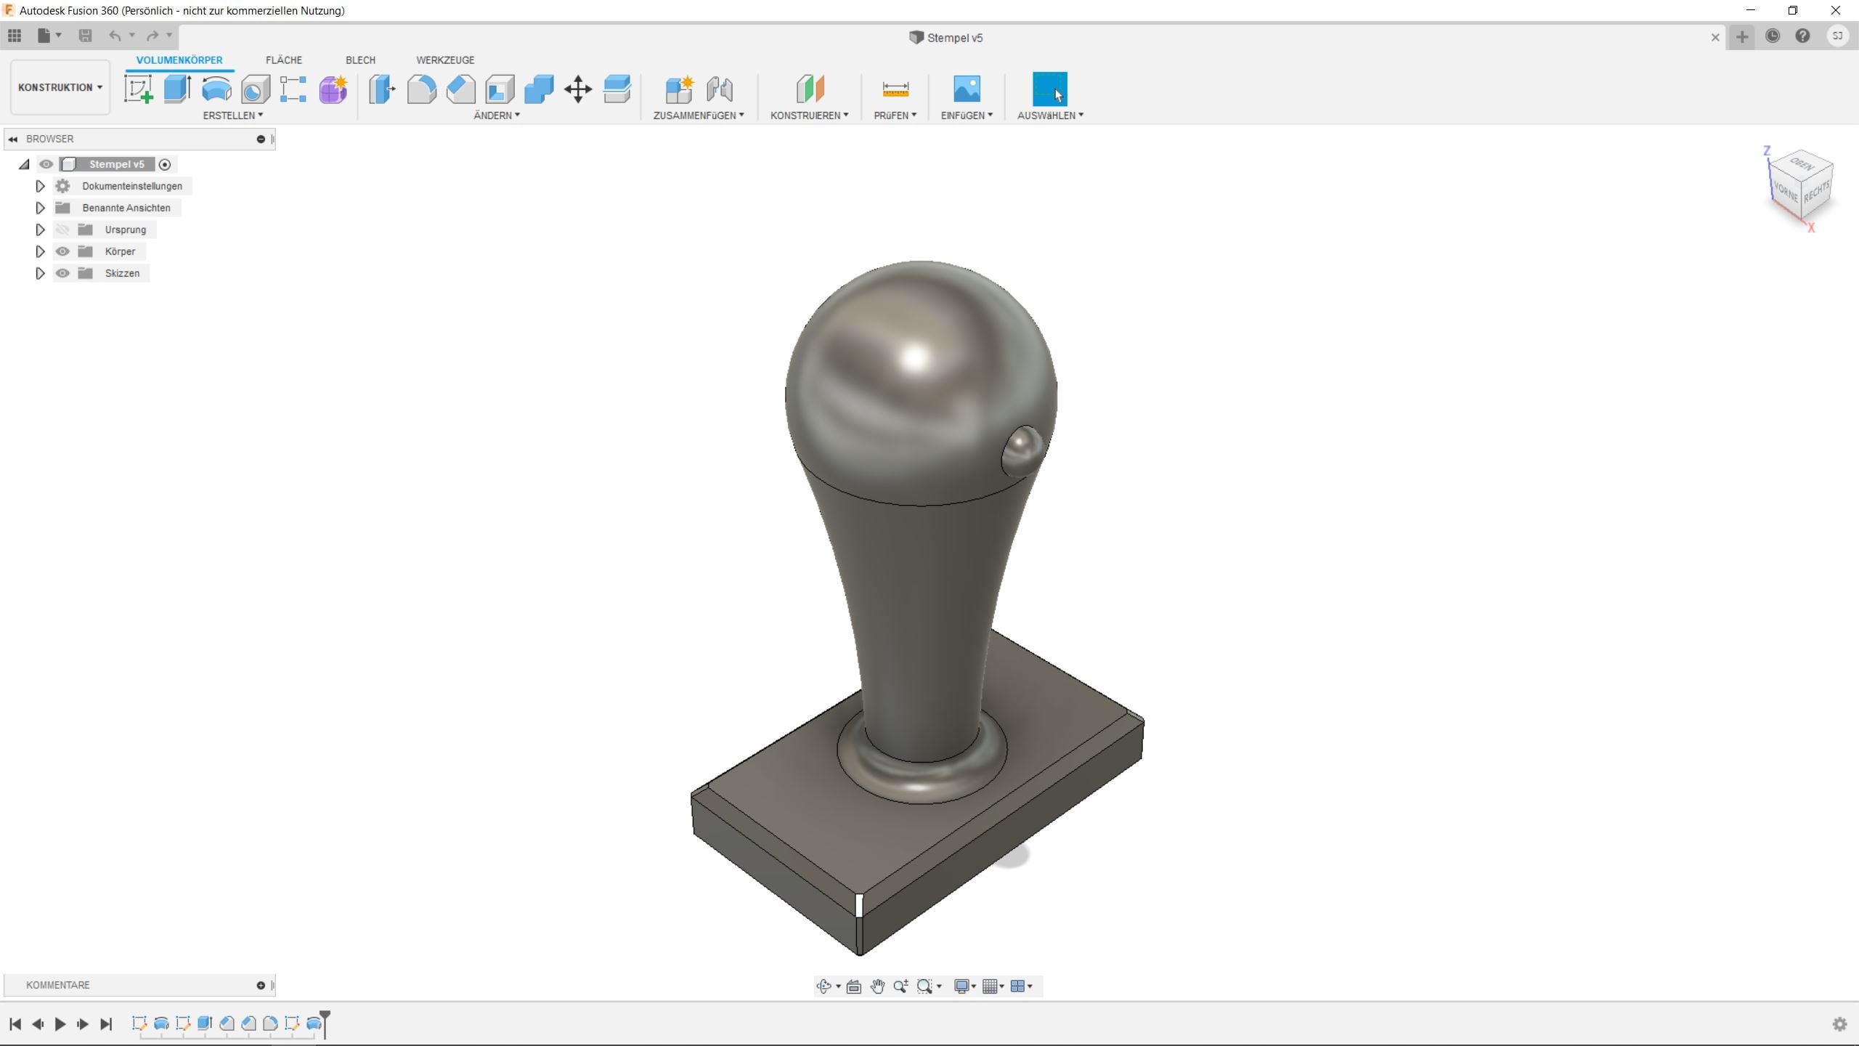Toggle visibility of Stempel v5 component

pos(46,164)
